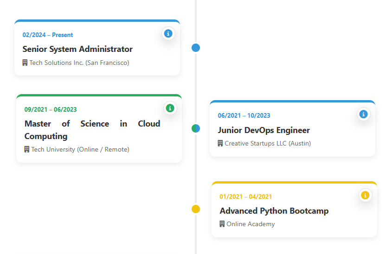Select the Junior DevOps Engineer title
This screenshot has height=254, width=392.
[263, 130]
